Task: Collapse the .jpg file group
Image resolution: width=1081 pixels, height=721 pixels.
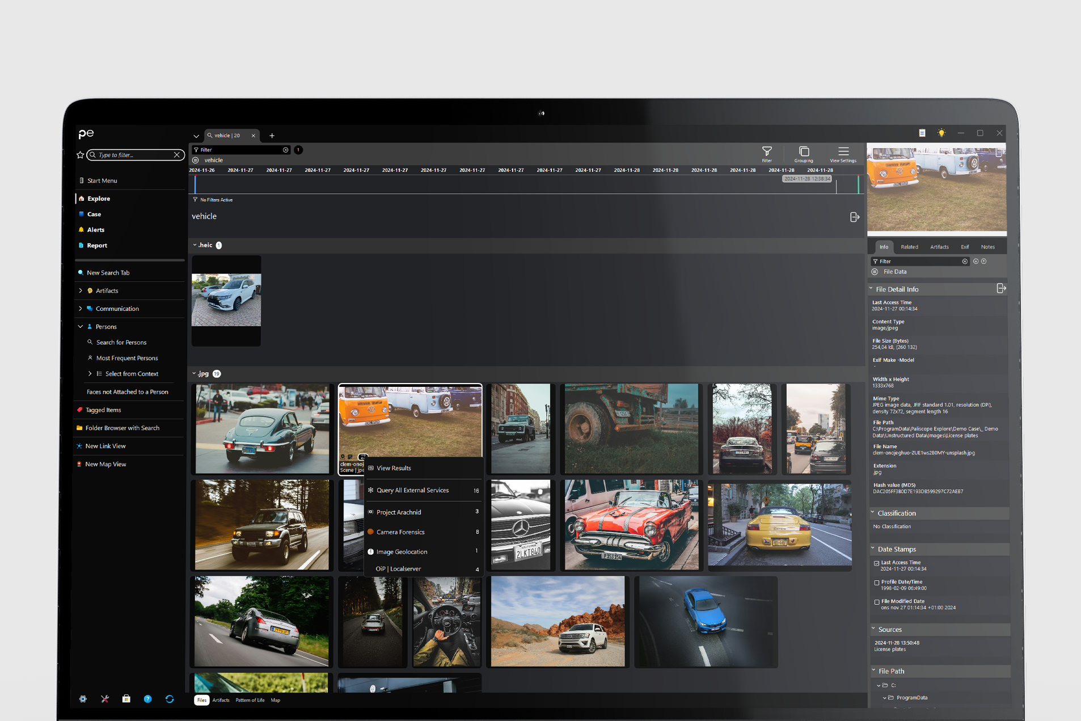Action: (x=194, y=374)
